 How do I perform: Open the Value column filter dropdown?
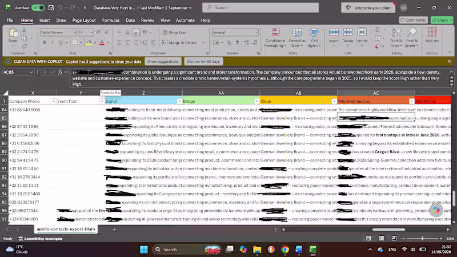click(x=334, y=101)
